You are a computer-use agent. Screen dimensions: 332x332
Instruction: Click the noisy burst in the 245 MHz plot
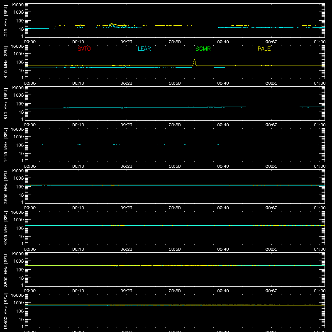click(117, 26)
